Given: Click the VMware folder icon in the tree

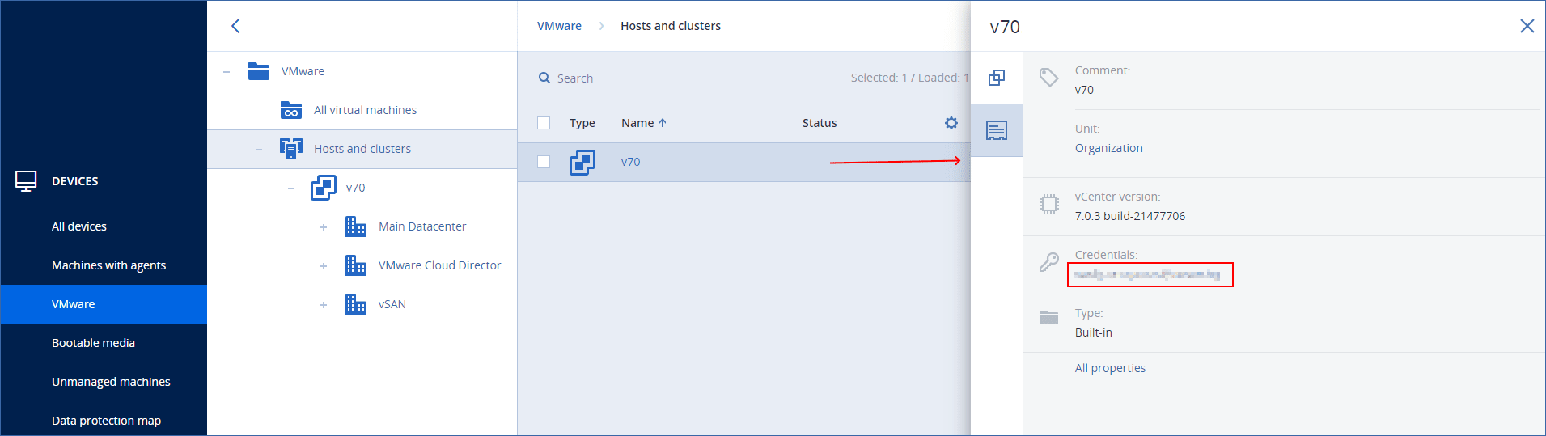Looking at the screenshot, I should point(259,71).
